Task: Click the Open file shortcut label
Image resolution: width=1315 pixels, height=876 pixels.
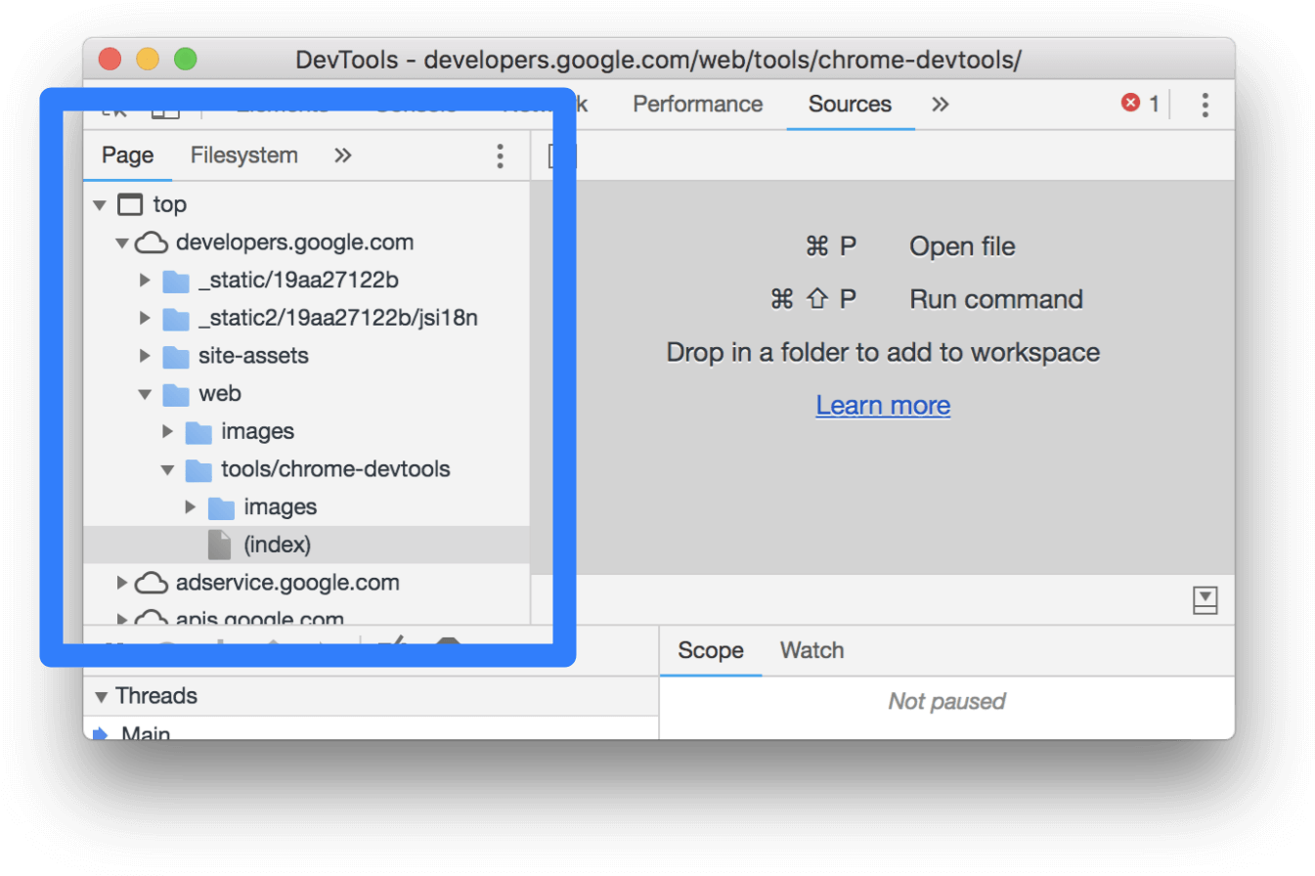Action: [962, 246]
